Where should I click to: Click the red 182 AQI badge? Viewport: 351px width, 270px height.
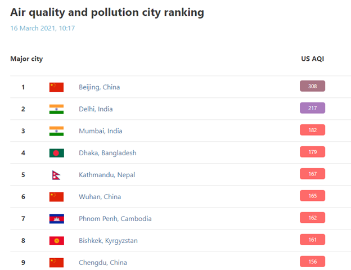pyautogui.click(x=313, y=130)
